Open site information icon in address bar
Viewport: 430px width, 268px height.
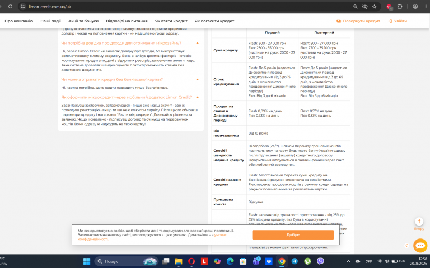23,7
